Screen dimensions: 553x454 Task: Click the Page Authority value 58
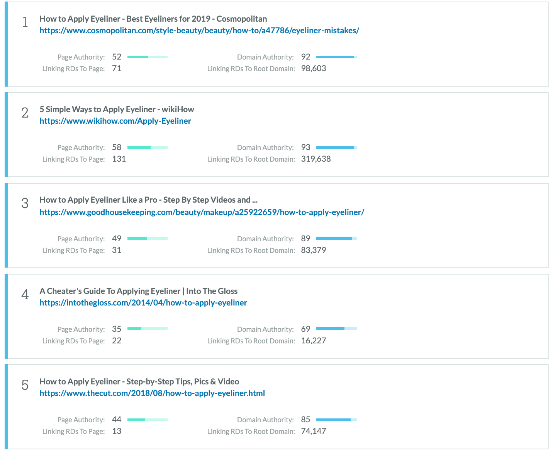(117, 147)
